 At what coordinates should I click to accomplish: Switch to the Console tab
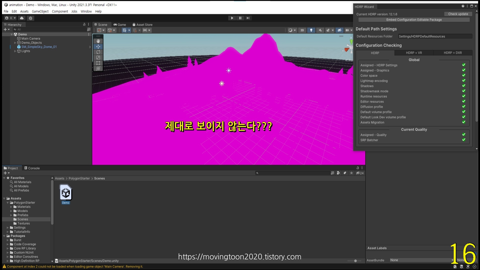(32, 168)
